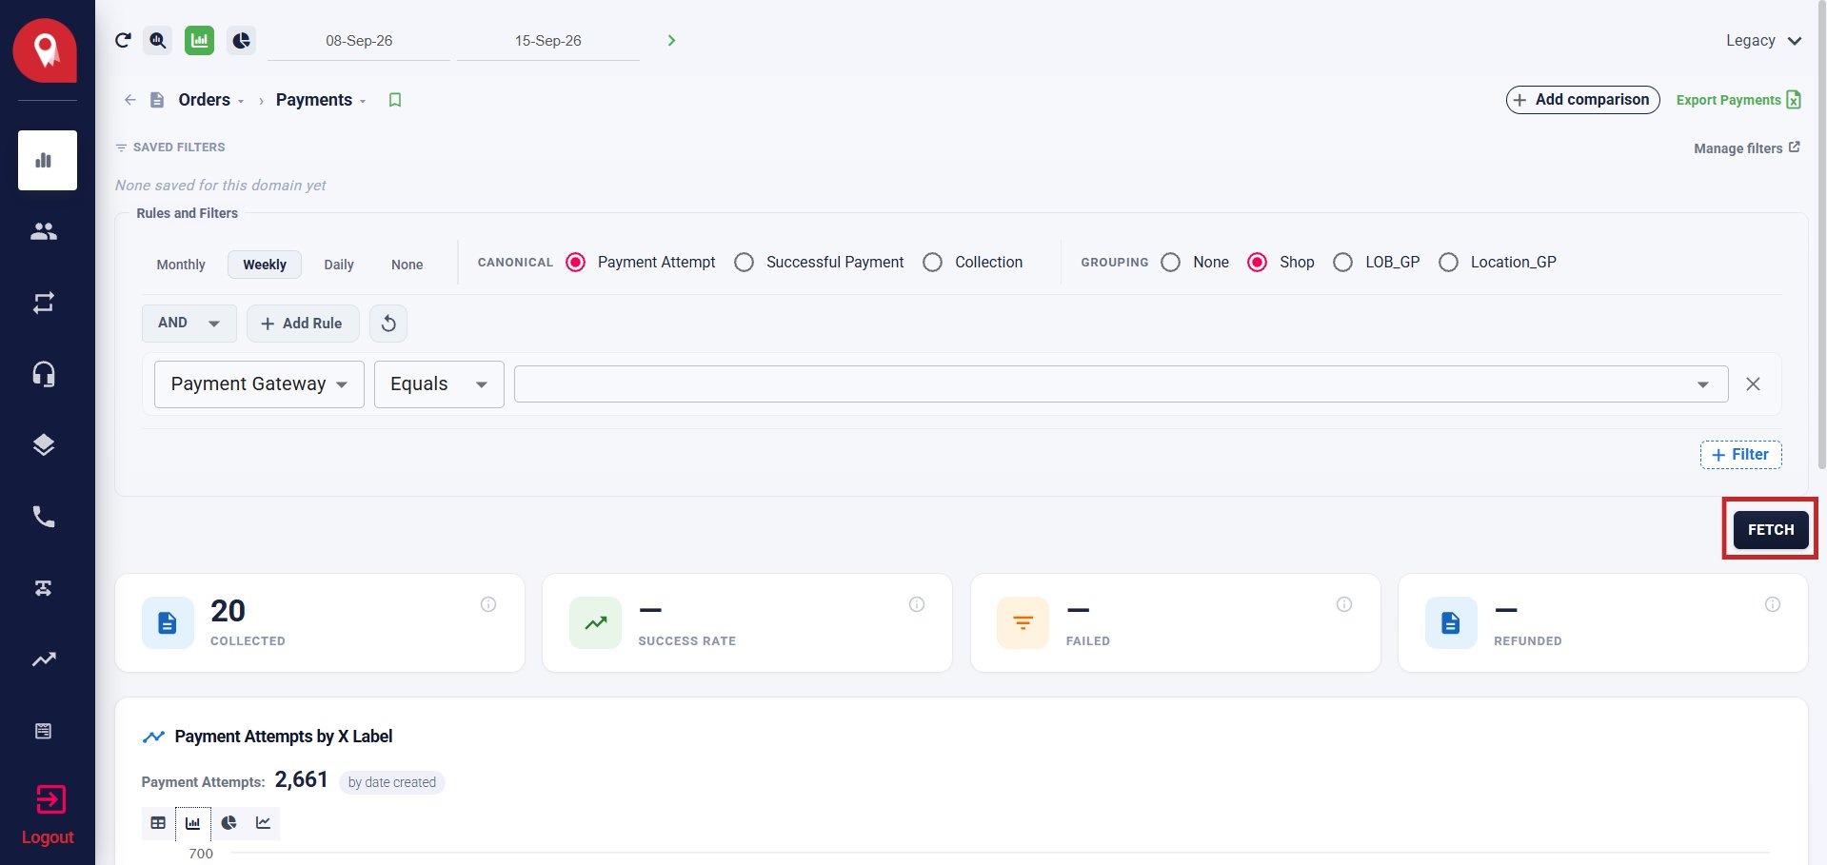Open the headset support sidebar icon
Image resolution: width=1827 pixels, height=865 pixels.
44,374
